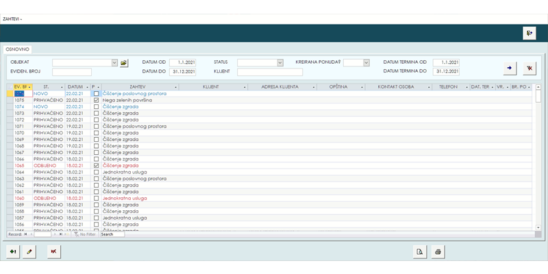Uncheck the checkbox in row 1075
Image resolution: width=548 pixels, height=274 pixels.
pyautogui.click(x=97, y=101)
